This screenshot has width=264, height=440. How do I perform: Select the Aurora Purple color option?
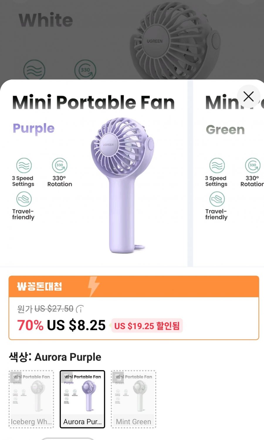click(82, 399)
